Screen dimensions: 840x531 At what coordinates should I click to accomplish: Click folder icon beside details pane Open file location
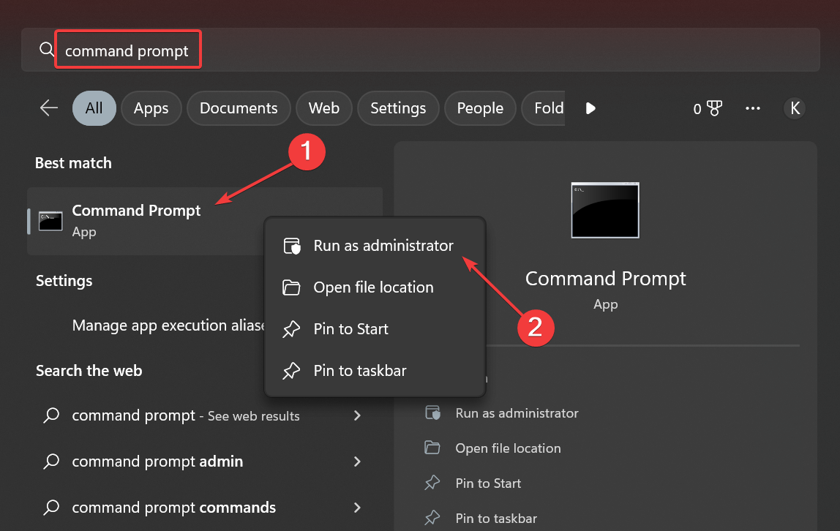[x=432, y=448]
